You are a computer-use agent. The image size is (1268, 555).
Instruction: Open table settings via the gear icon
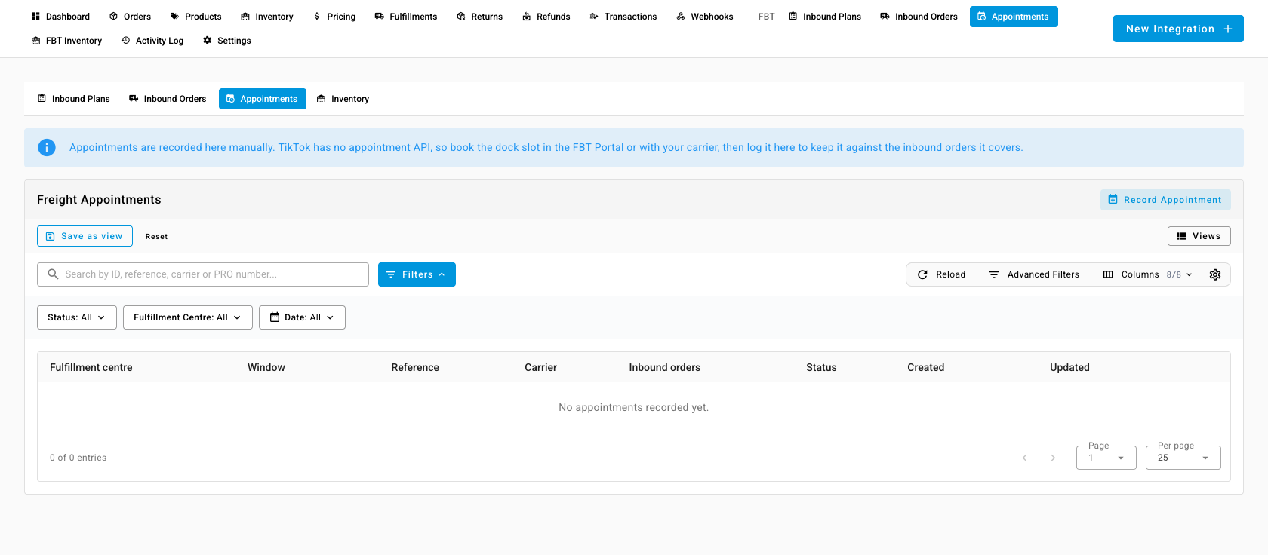pos(1215,274)
